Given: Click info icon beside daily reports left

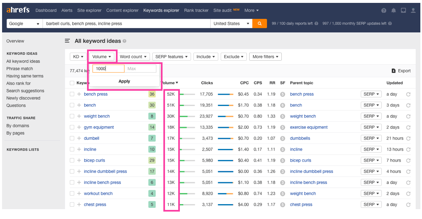Looking at the screenshot, I should [316, 24].
